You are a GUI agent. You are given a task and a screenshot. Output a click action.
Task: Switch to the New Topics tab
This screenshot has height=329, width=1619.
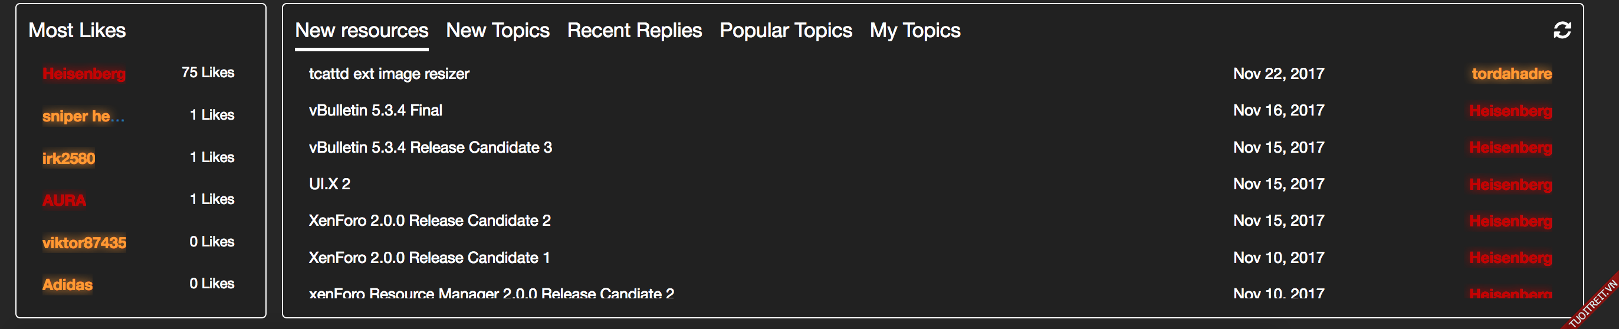point(497,31)
